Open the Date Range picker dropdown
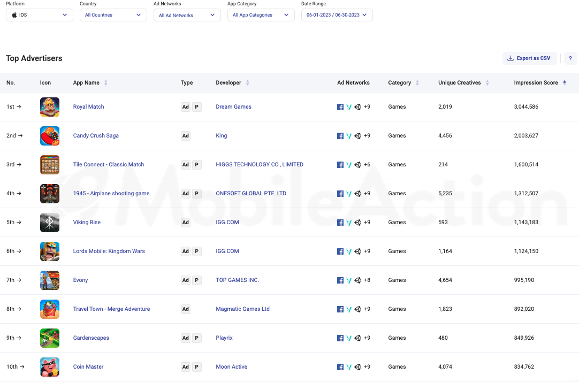The width and height of the screenshot is (579, 382). point(337,15)
